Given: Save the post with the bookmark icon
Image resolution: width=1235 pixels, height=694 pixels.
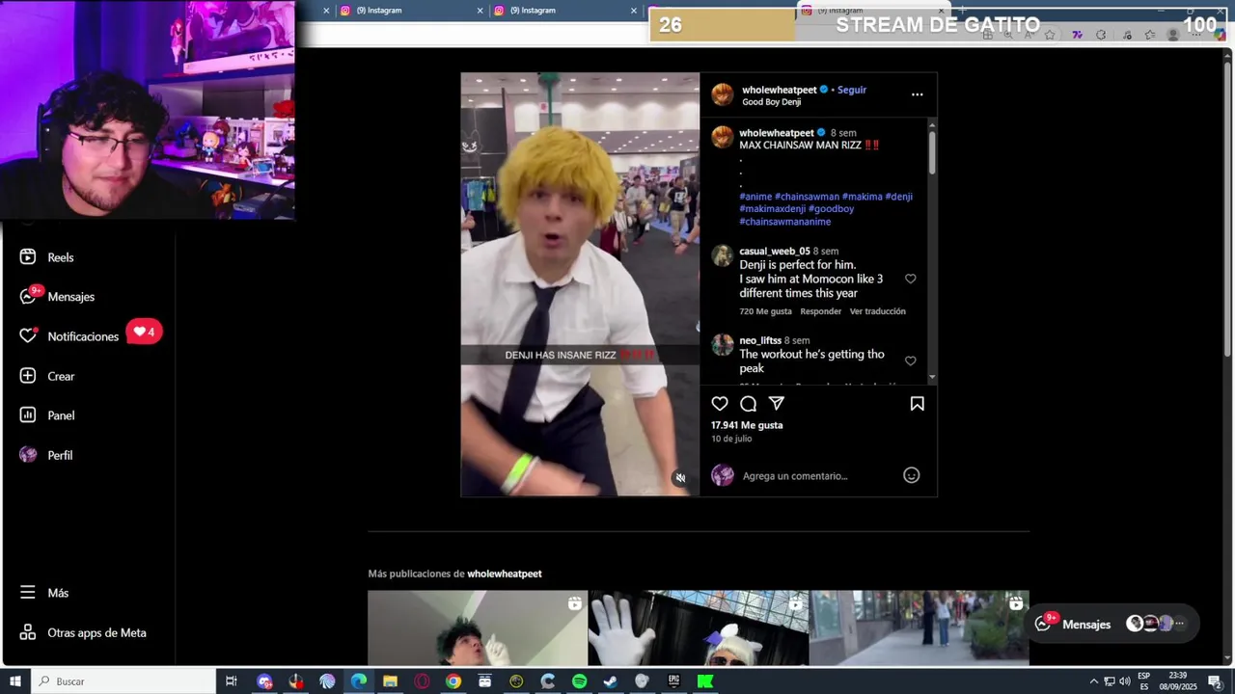Looking at the screenshot, I should 917,404.
